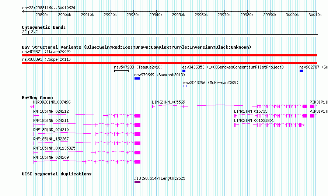Image resolution: width=328 pixels, height=196 pixels.
Task: Click the RefSeq Genes track title
Action: pos(37,98)
